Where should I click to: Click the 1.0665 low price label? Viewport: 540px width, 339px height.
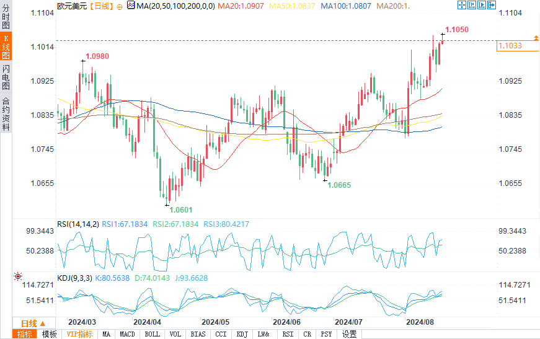[339, 185]
